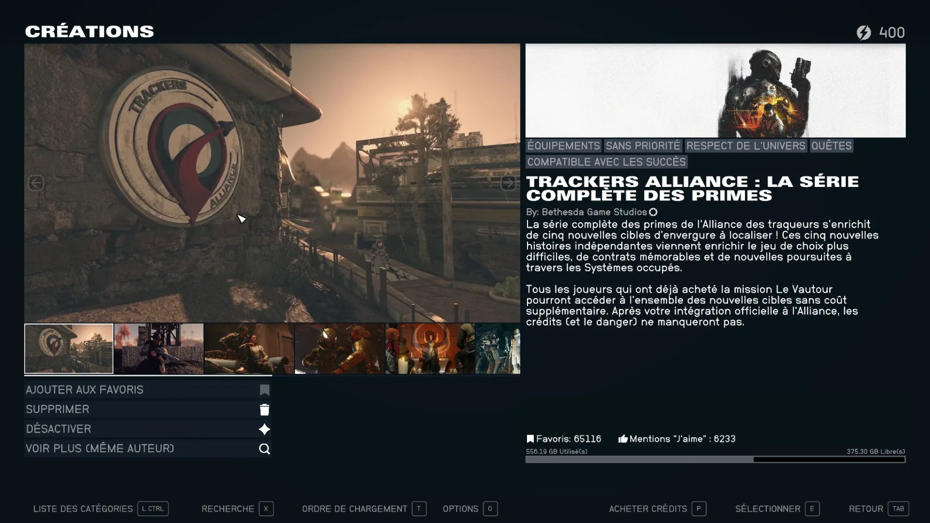Select the Supprimer menu entry
This screenshot has height=523, width=930.
pyautogui.click(x=57, y=409)
